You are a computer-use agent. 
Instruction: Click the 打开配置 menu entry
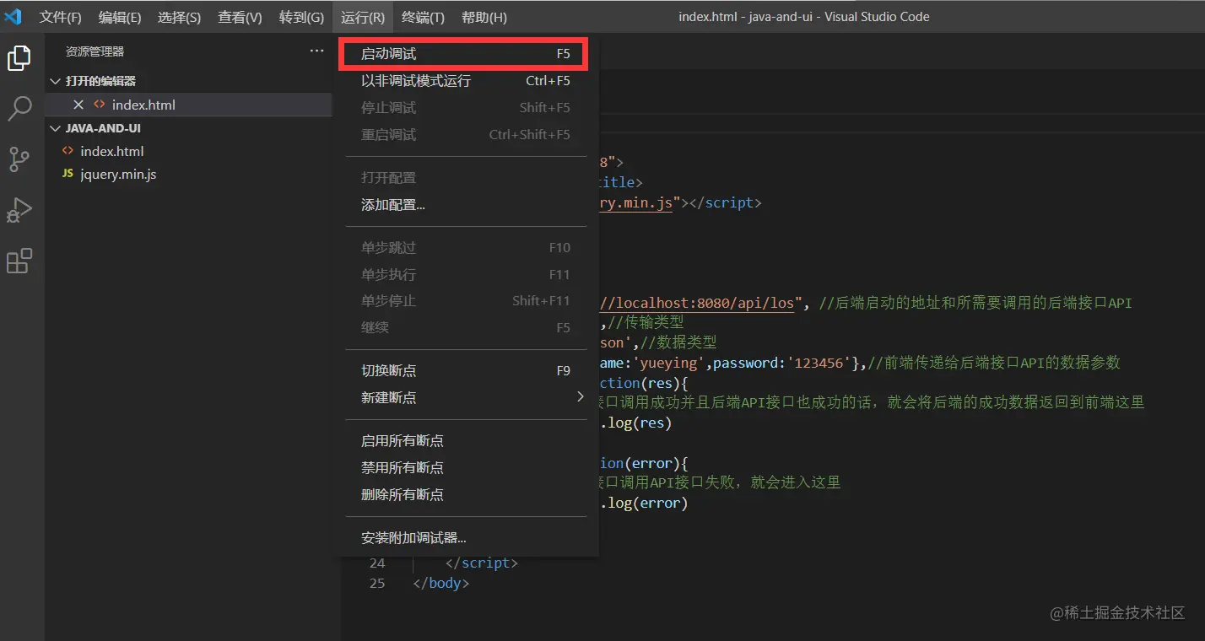466,178
